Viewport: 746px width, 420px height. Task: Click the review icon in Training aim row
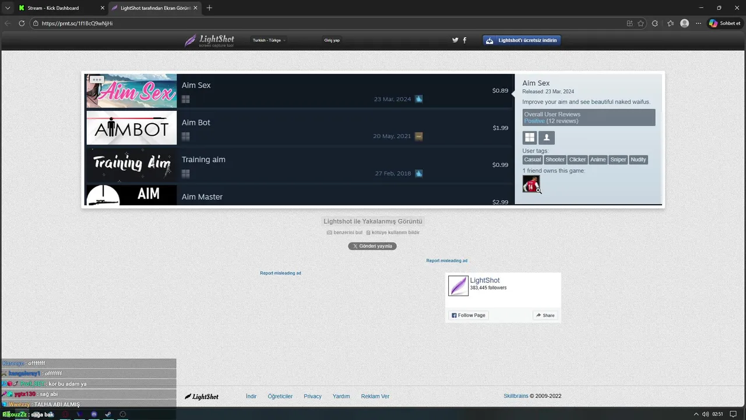(418, 173)
